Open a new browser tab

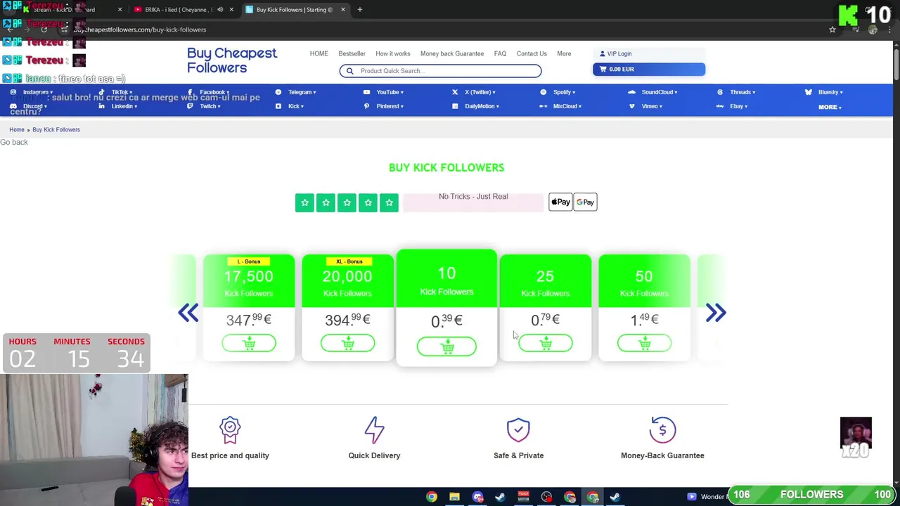360,10
